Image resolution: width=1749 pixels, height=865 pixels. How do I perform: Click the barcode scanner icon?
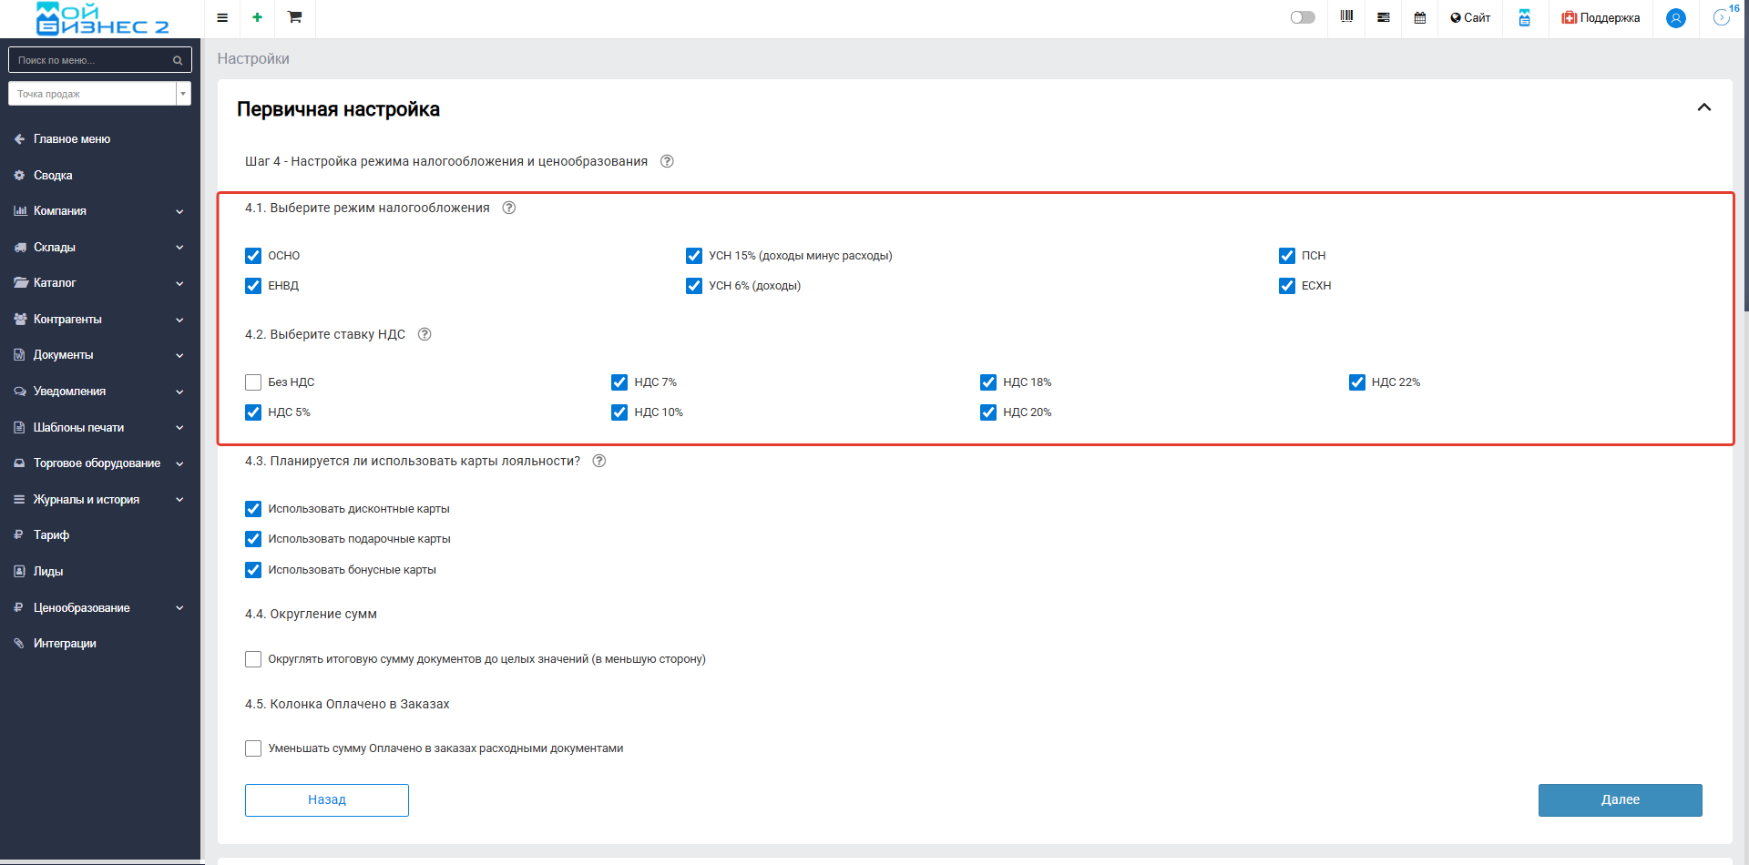pyautogui.click(x=1346, y=17)
